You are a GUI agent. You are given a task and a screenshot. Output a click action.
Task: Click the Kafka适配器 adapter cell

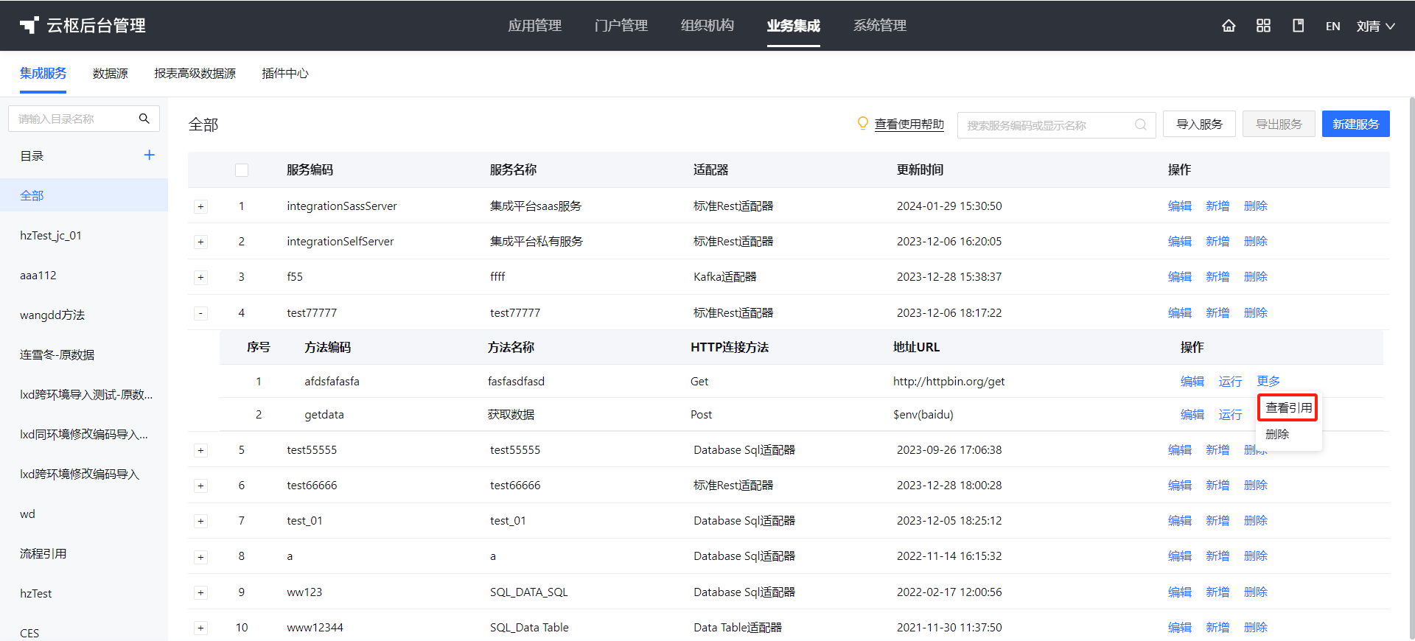[724, 276]
